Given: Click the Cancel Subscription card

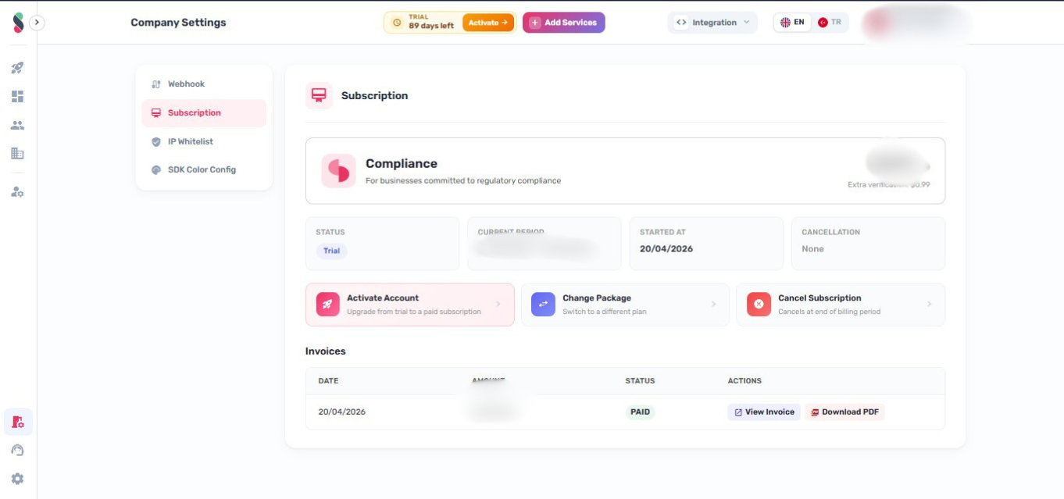Looking at the screenshot, I should [x=841, y=305].
